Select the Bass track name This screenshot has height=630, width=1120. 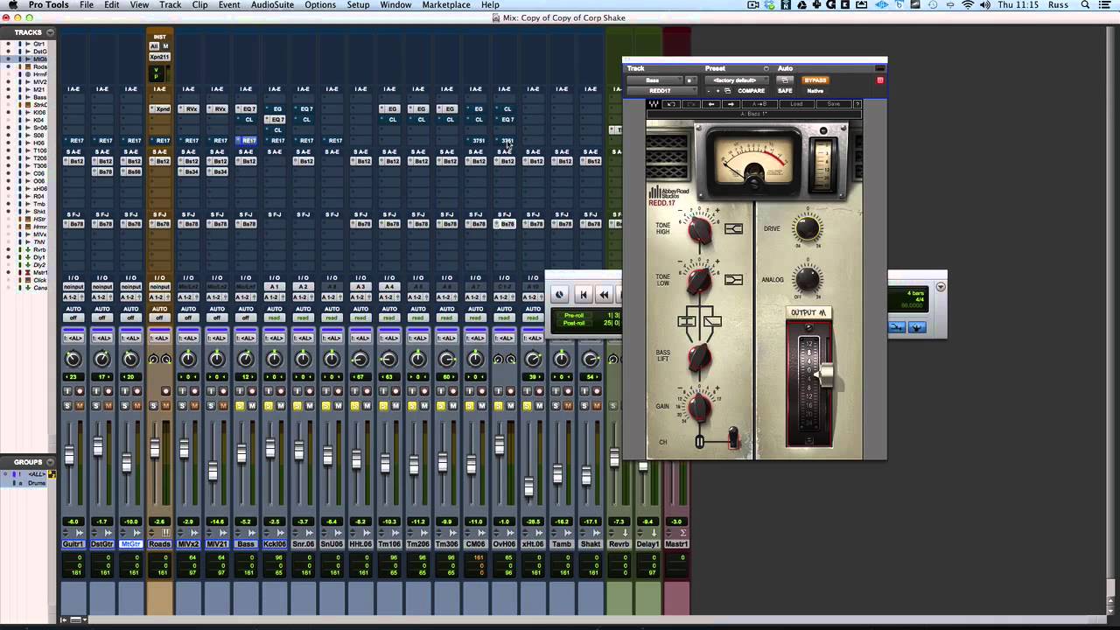click(x=246, y=544)
